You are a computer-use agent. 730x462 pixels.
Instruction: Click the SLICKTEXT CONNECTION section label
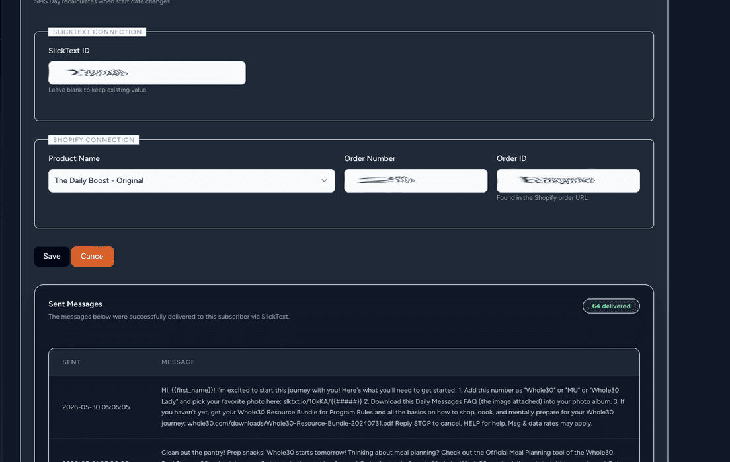[97, 32]
